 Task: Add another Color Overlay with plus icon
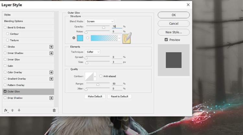[51, 72]
